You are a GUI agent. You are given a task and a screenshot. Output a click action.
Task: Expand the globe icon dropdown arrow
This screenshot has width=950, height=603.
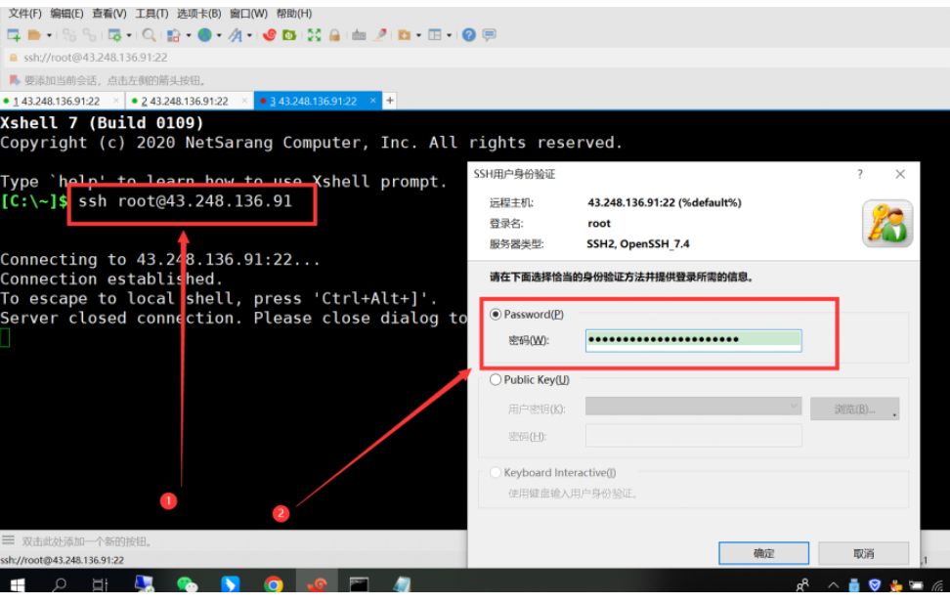pos(219,36)
